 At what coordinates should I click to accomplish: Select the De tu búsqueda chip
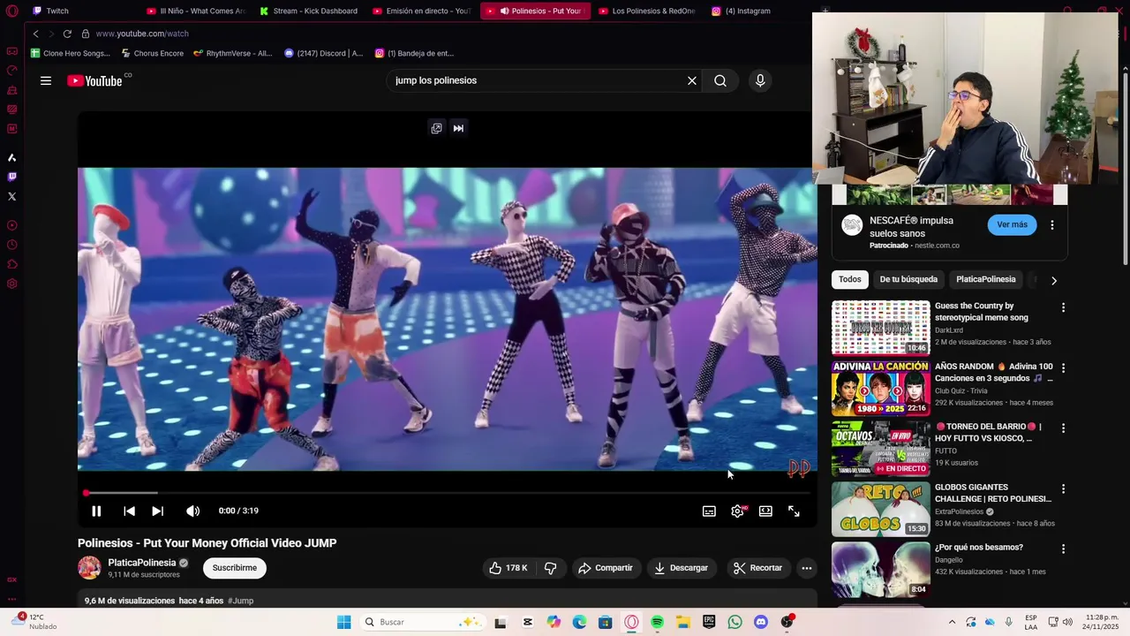point(908,279)
